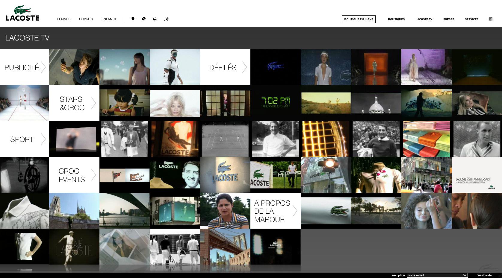Expand the STARS & CROC category
The width and height of the screenshot is (502, 278).
(74, 103)
